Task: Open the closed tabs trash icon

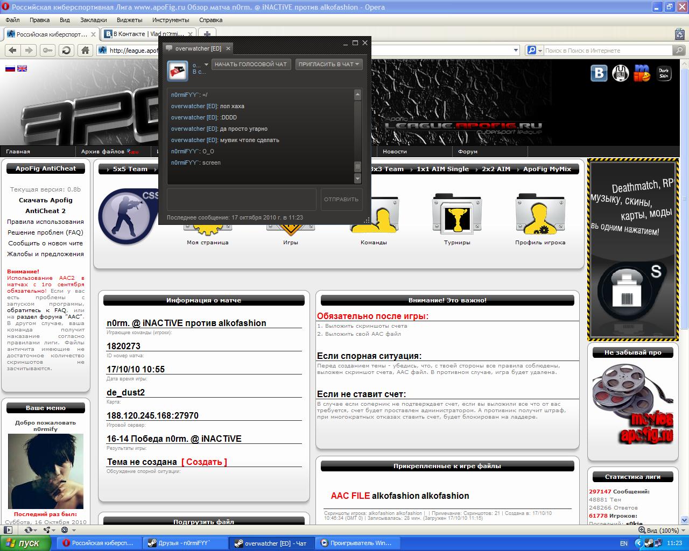Action: point(680,34)
